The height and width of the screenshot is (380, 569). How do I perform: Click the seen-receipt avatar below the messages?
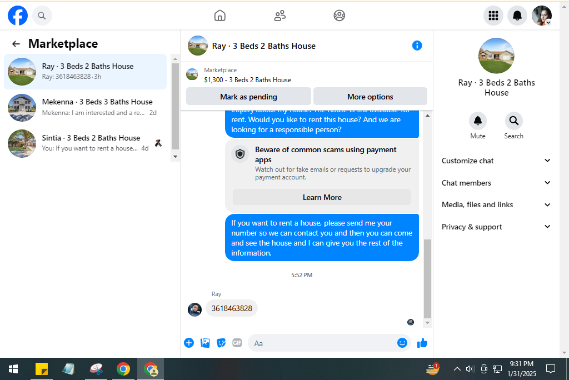coord(411,322)
